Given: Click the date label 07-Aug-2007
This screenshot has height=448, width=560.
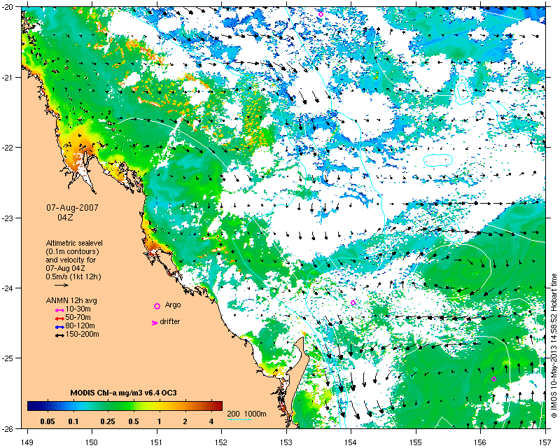Looking at the screenshot, I should [x=73, y=208].
